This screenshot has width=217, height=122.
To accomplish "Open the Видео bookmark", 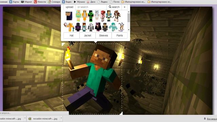I will pos(67,2).
